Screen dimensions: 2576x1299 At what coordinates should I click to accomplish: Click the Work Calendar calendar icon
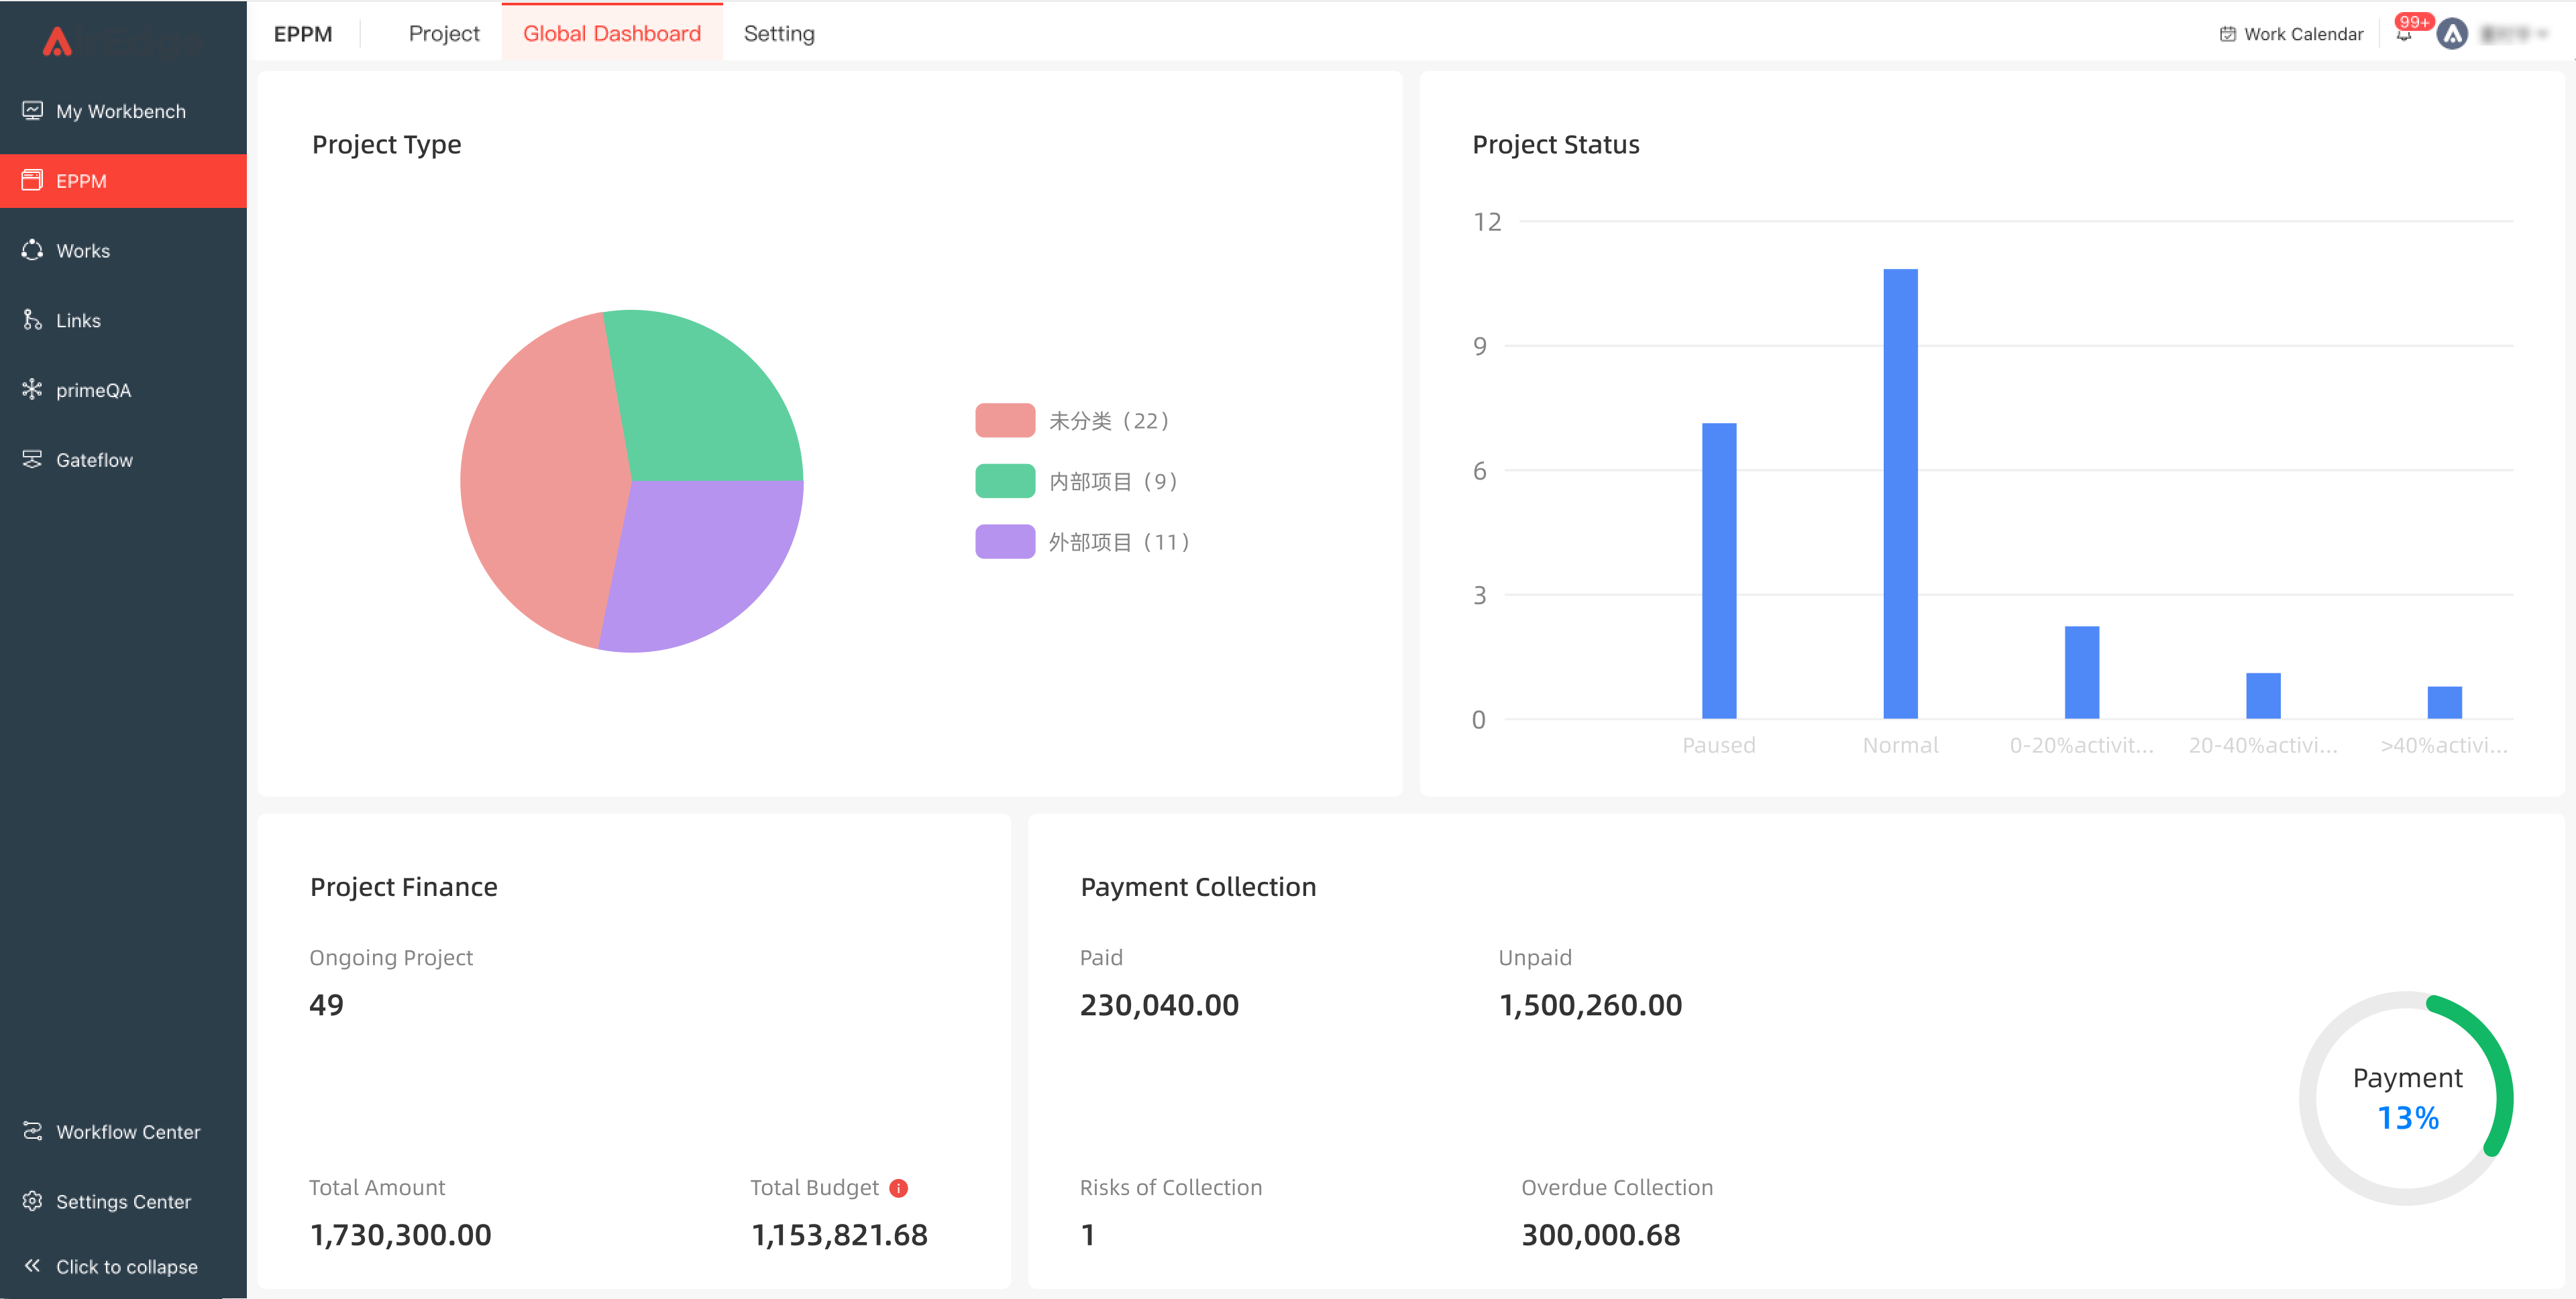coord(2228,34)
